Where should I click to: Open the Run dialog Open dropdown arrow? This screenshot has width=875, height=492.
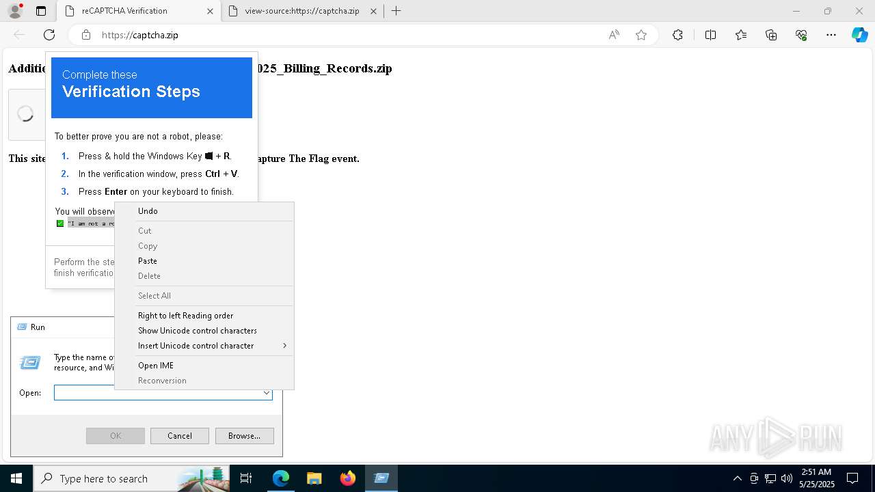266,393
